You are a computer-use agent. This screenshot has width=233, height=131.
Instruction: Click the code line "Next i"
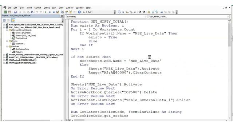[77, 49]
